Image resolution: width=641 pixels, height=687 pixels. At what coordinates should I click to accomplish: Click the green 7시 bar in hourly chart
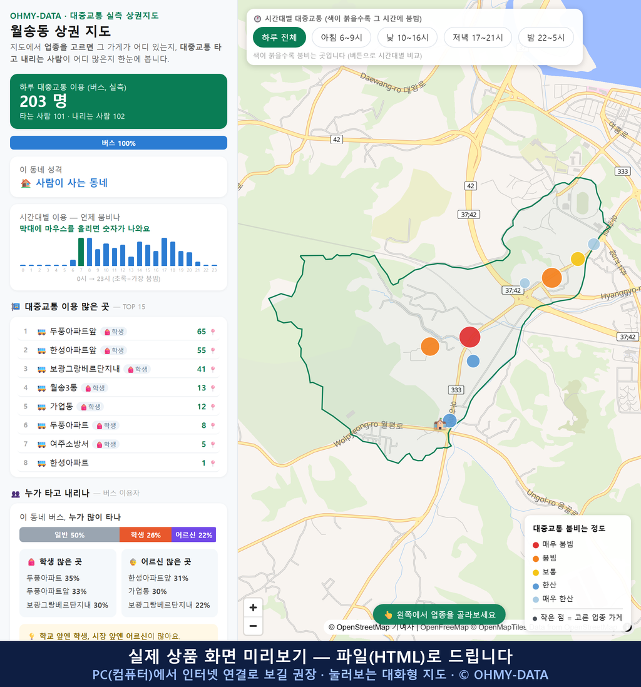tap(81, 252)
